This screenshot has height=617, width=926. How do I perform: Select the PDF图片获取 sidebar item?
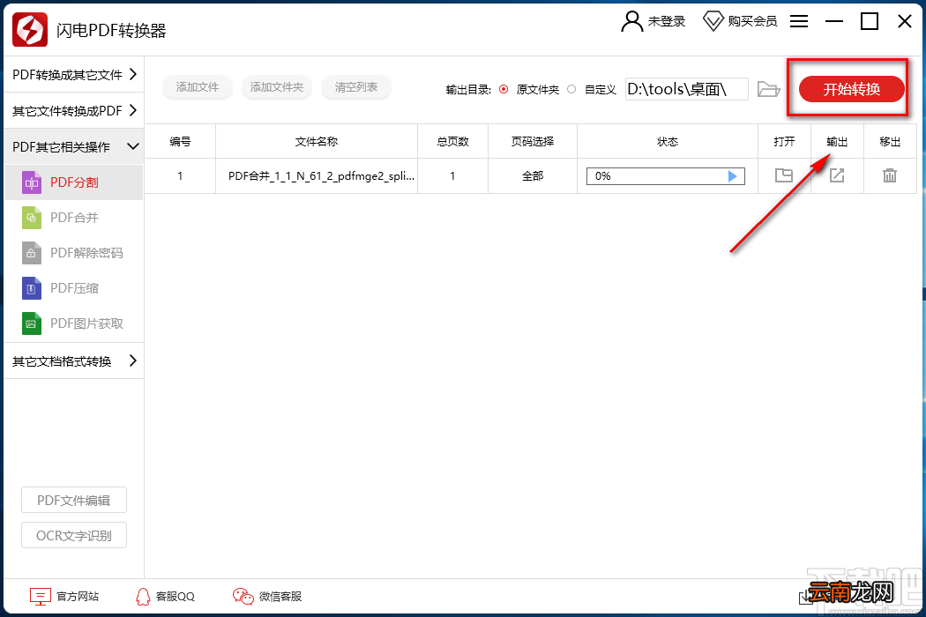click(x=73, y=323)
